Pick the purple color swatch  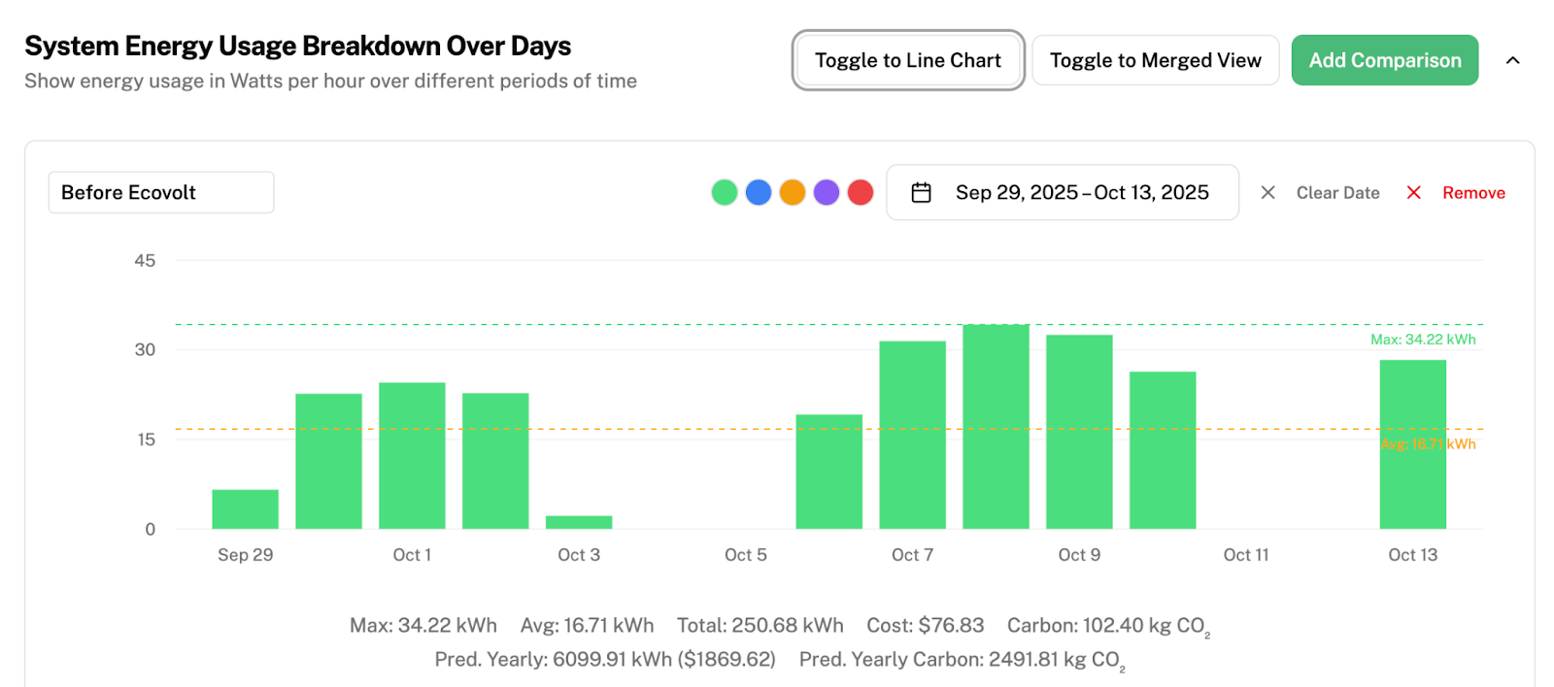(x=827, y=192)
